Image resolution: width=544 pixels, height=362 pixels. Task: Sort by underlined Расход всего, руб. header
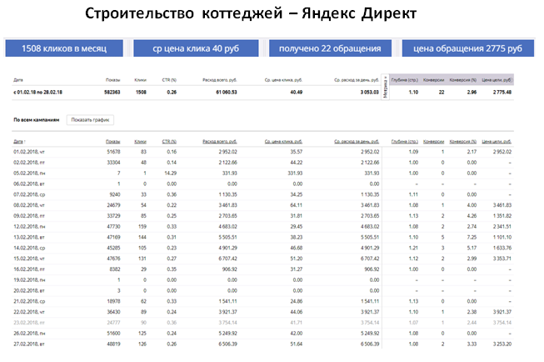click(220, 142)
